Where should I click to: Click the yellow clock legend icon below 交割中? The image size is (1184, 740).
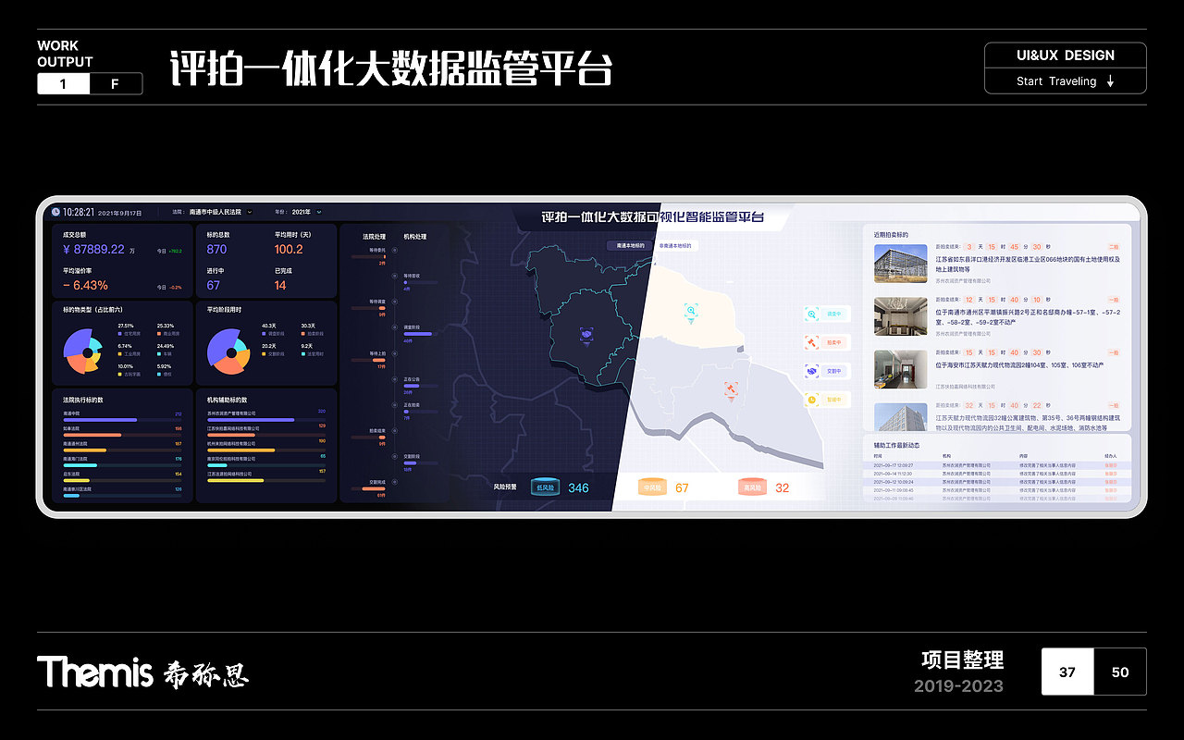pos(811,399)
